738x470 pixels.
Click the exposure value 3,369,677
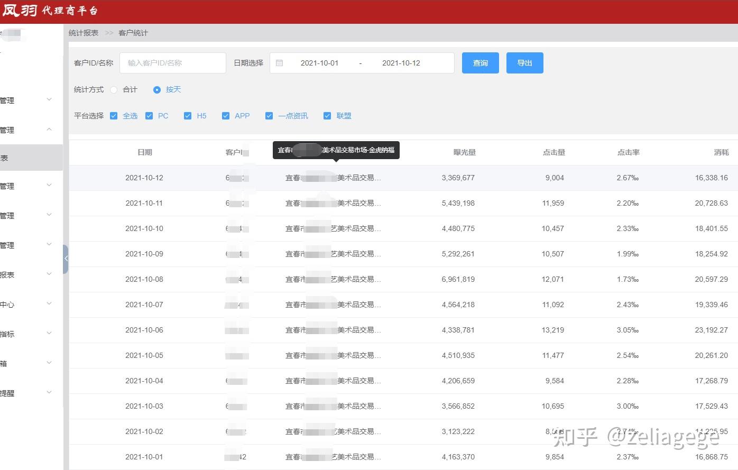pos(458,178)
